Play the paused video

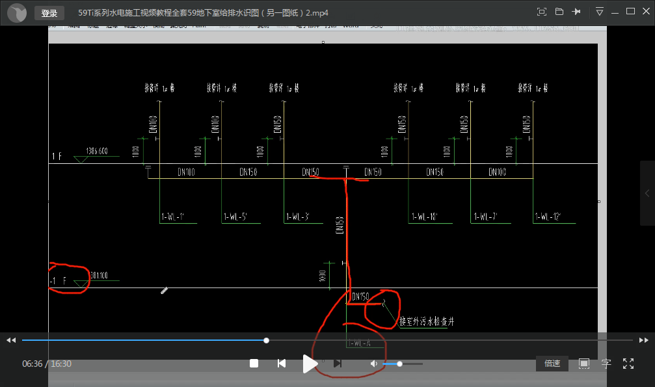coord(310,364)
